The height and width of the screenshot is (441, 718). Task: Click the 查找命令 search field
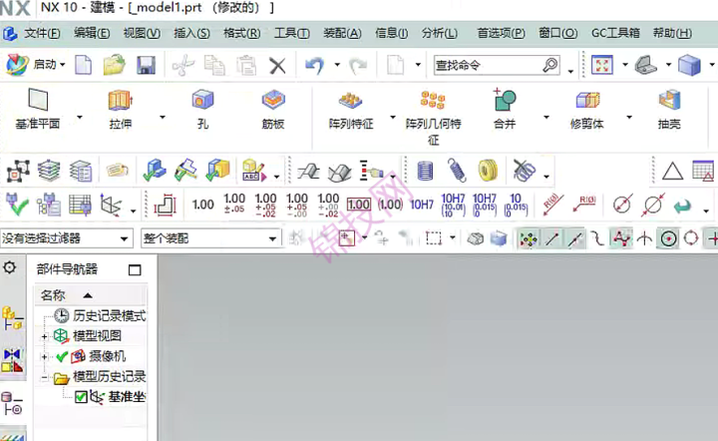487,65
